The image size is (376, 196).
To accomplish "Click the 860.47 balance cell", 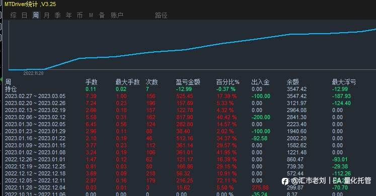I will coord(295,159).
